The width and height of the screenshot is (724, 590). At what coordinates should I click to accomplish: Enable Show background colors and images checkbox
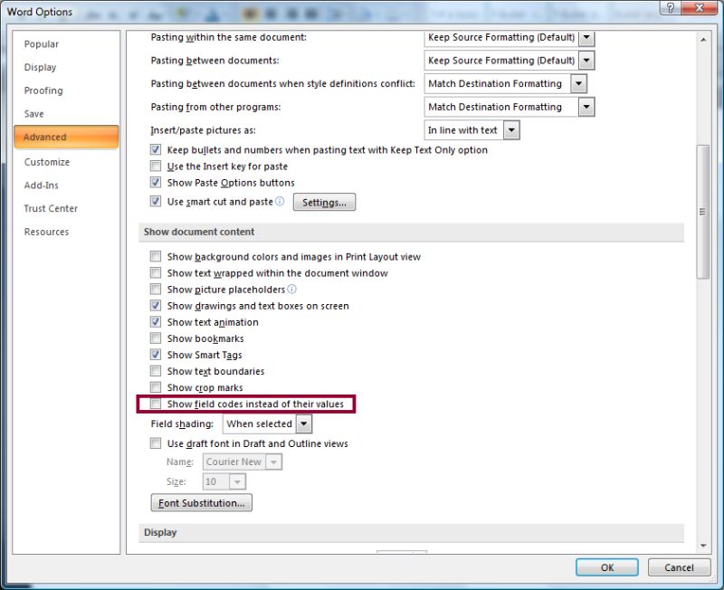156,256
